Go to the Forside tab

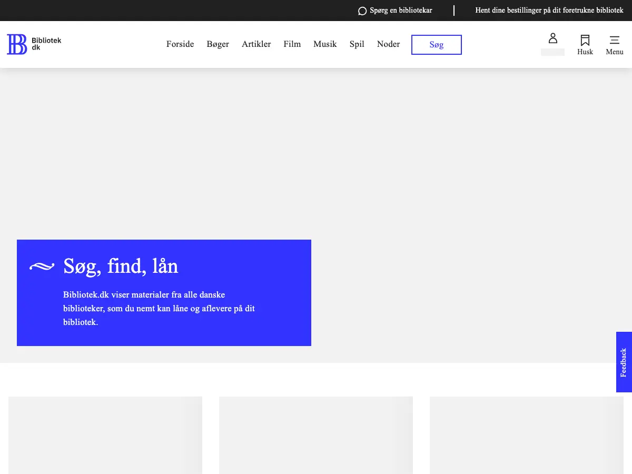point(180,44)
